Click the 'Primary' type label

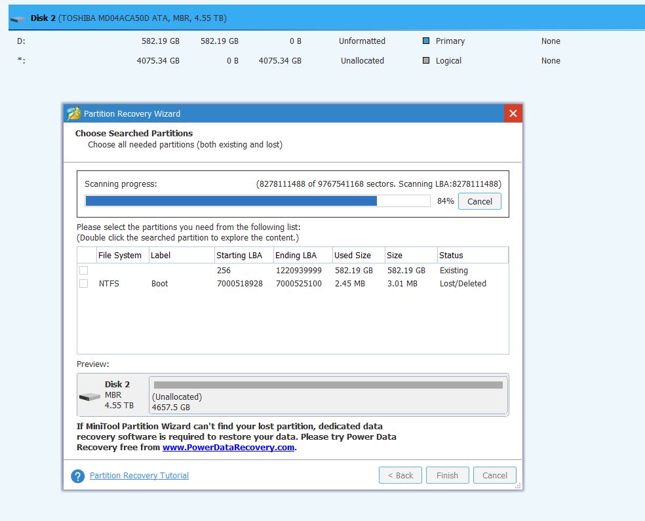coord(450,41)
